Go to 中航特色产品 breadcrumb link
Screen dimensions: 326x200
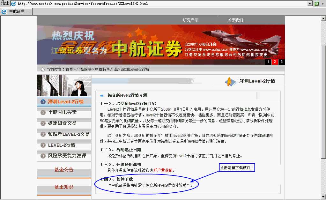tap(106, 70)
